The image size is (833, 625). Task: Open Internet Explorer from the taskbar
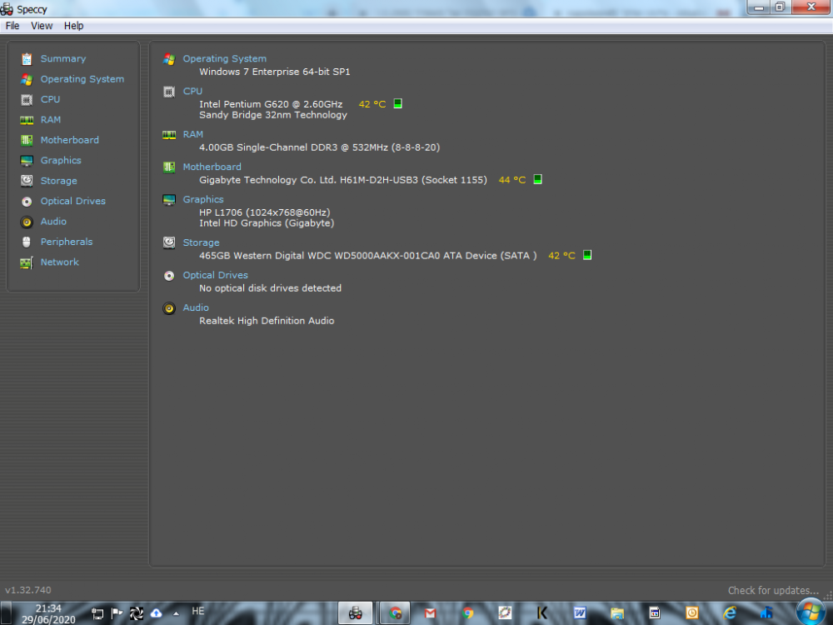point(730,613)
